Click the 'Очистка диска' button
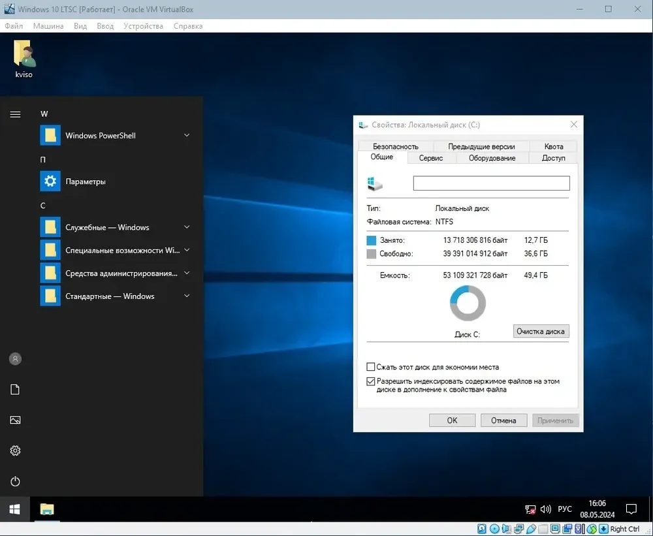 541,331
